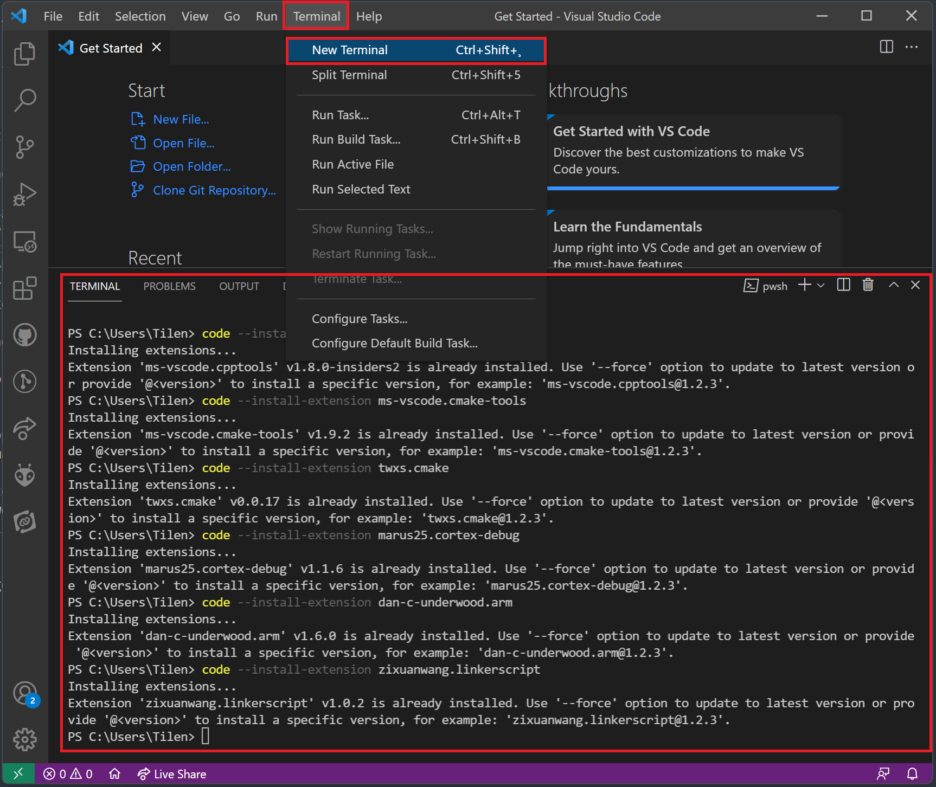
Task: Split the terminal using the panel icon
Action: click(x=843, y=285)
